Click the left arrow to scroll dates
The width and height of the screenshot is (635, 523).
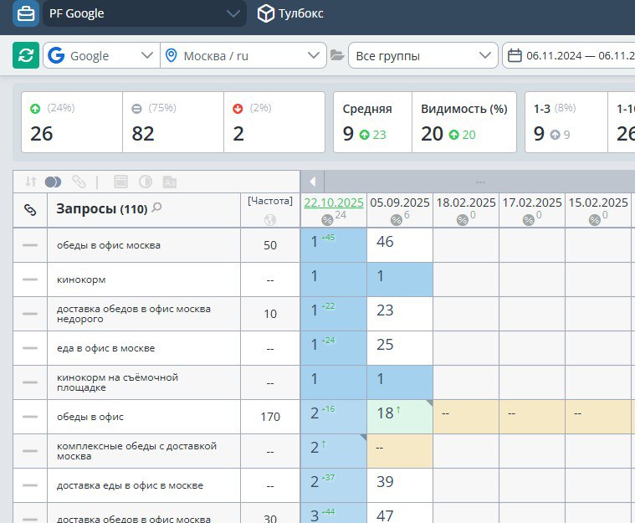(312, 182)
